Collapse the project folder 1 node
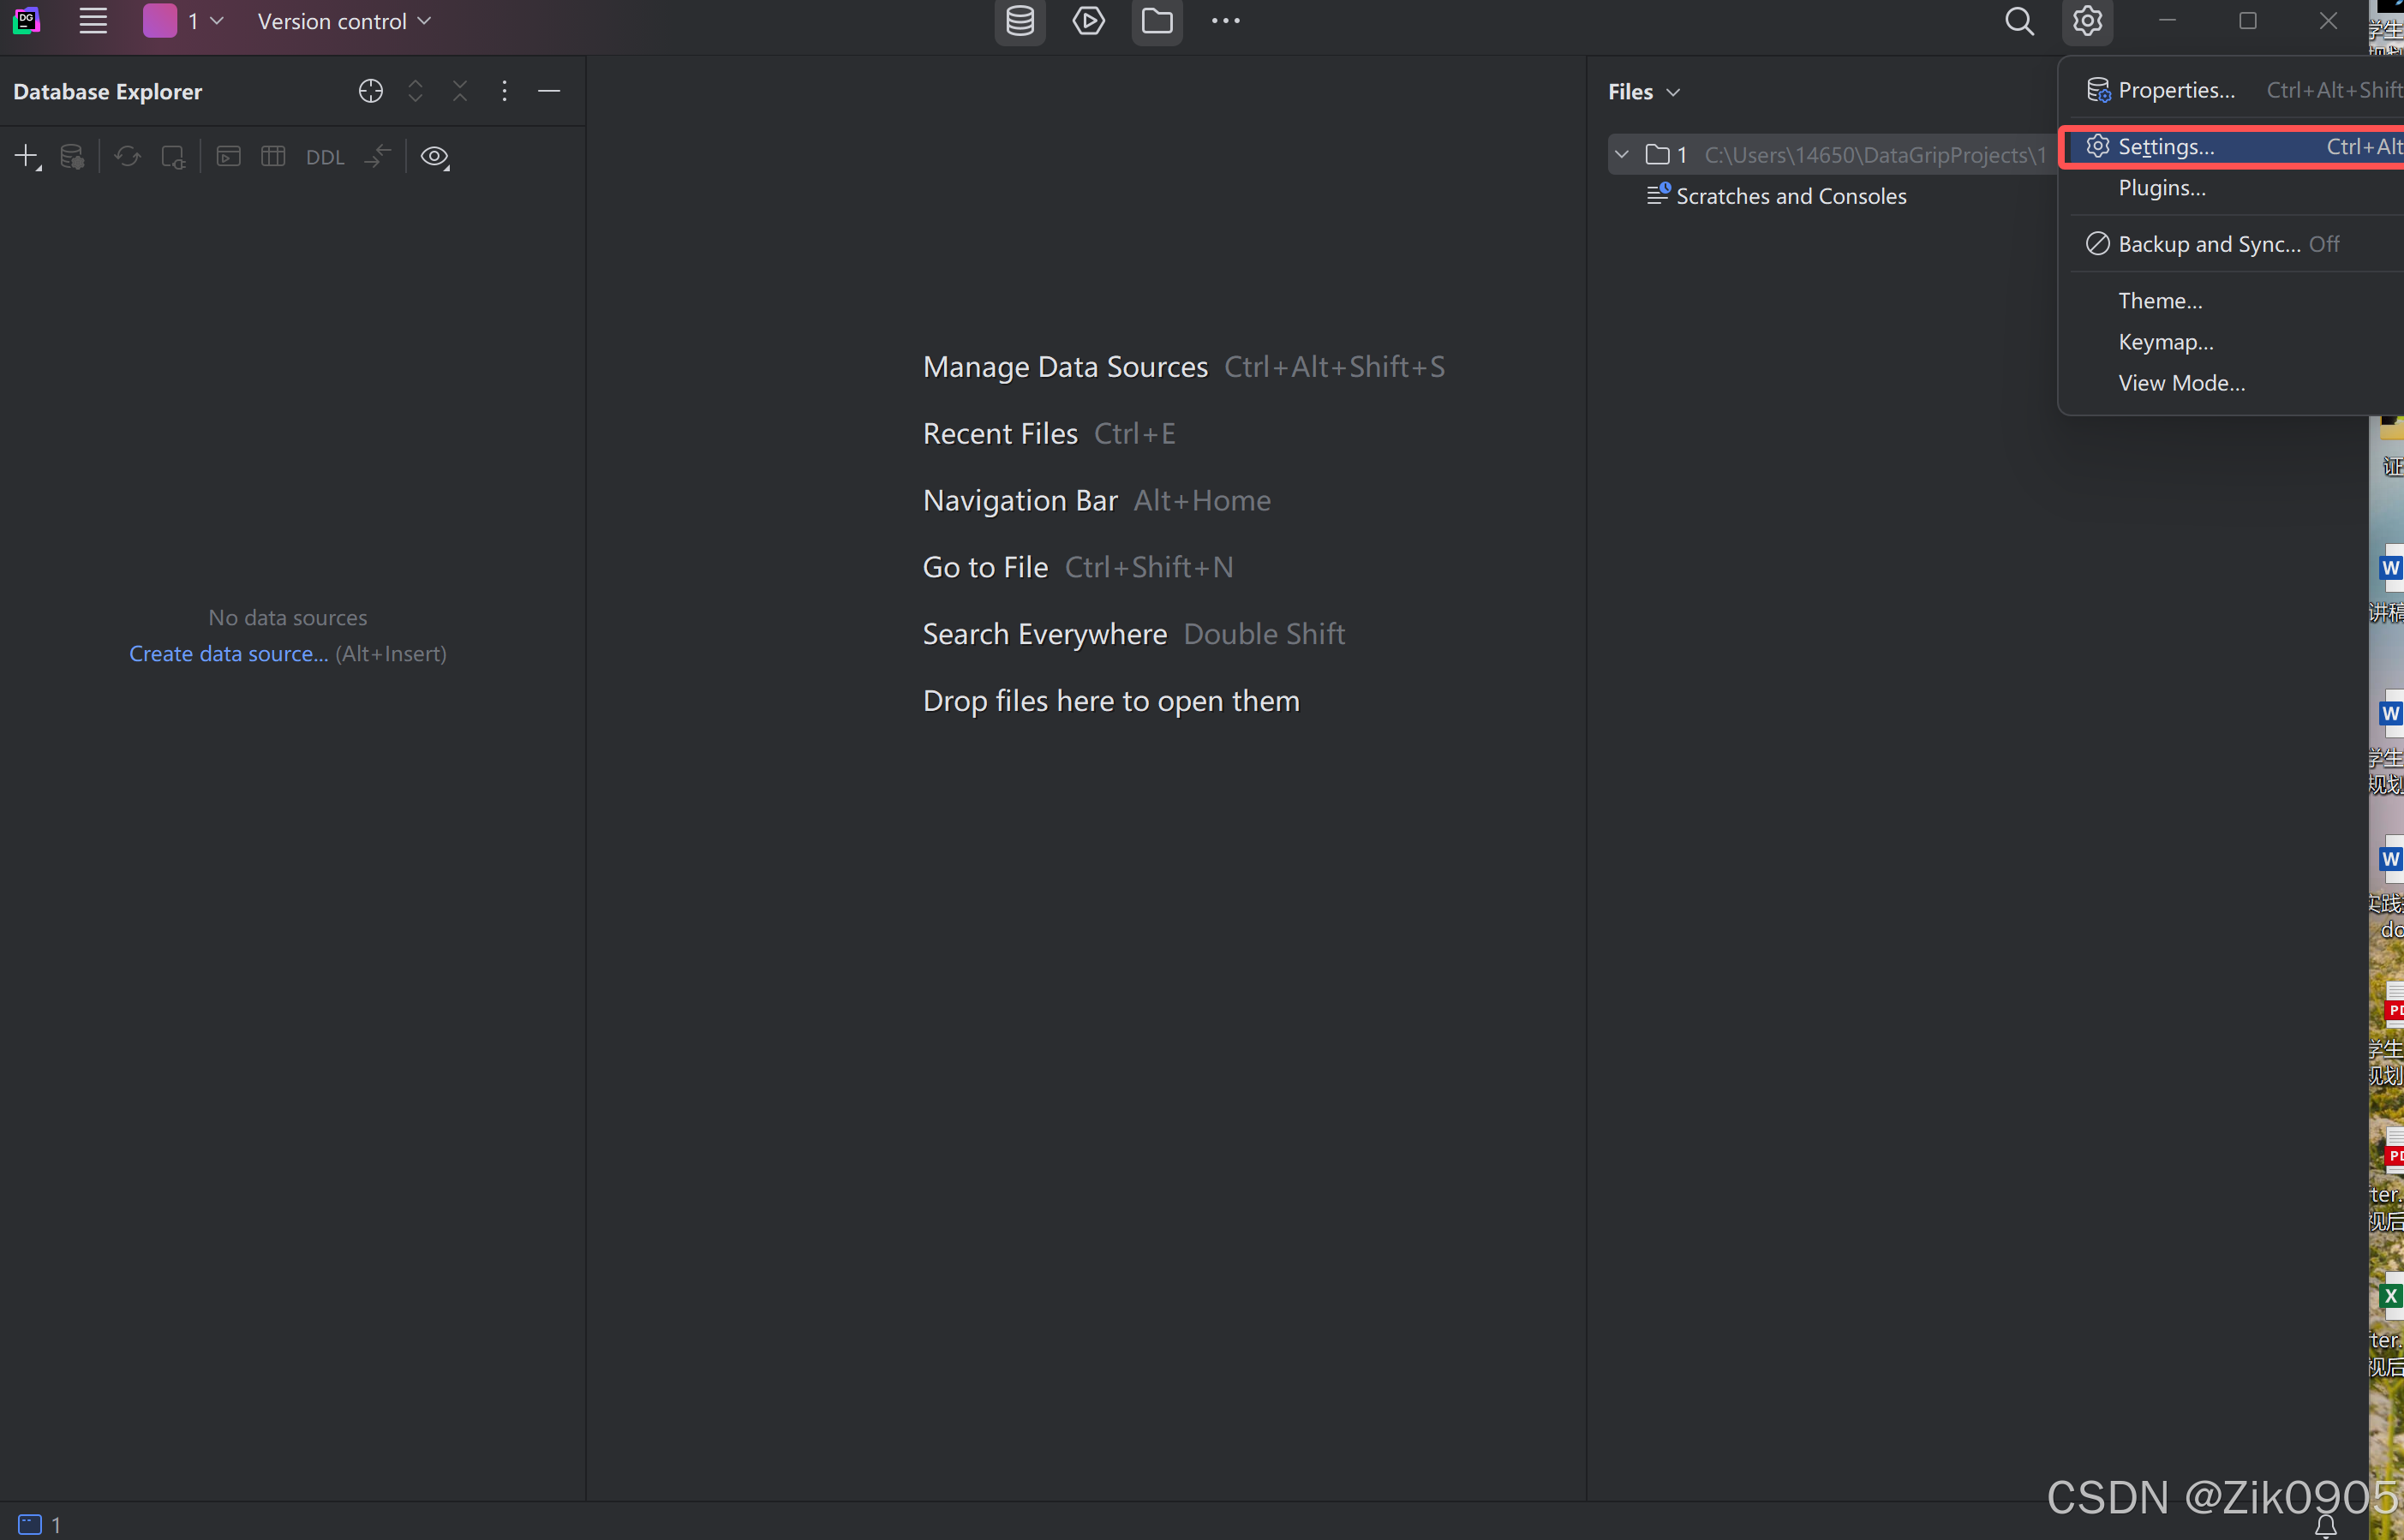This screenshot has height=1540, width=2404. (x=1622, y=155)
